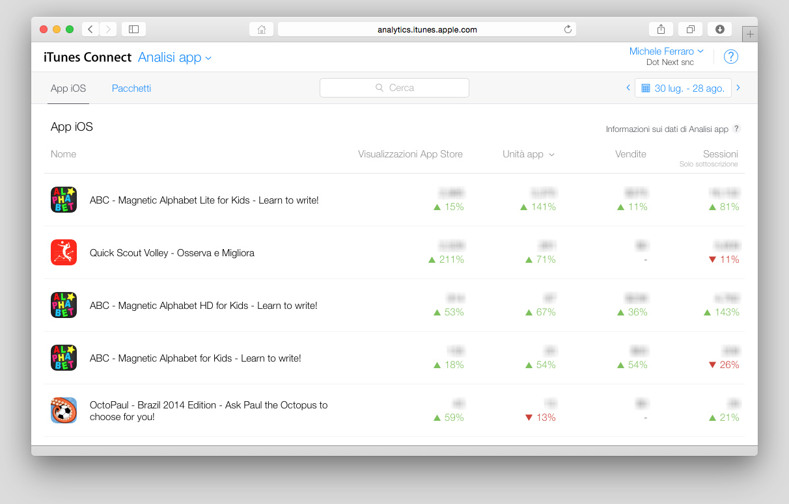The height and width of the screenshot is (504, 789).
Task: Open the Safari home page button
Action: (261, 29)
